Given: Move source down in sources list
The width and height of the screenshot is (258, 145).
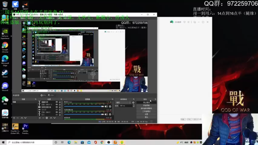Looking at the screenshot, I should pos(55,118).
